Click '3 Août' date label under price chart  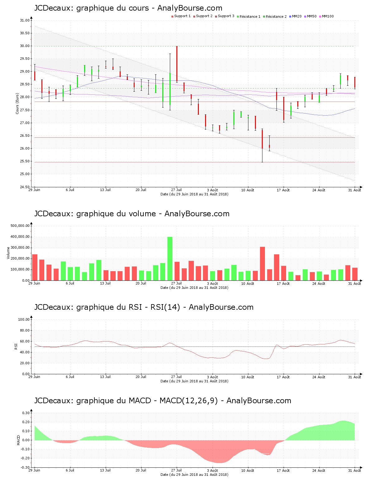click(x=212, y=190)
